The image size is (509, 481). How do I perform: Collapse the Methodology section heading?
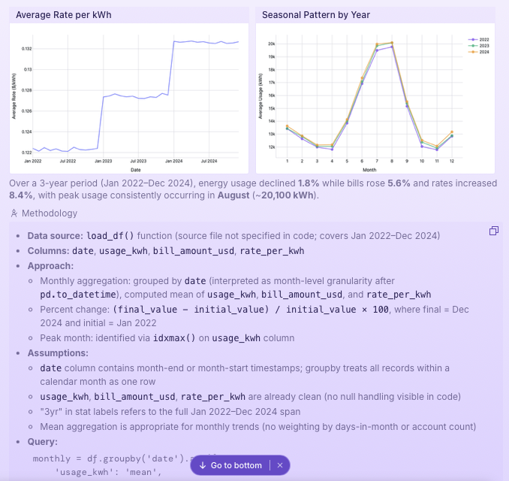50,213
